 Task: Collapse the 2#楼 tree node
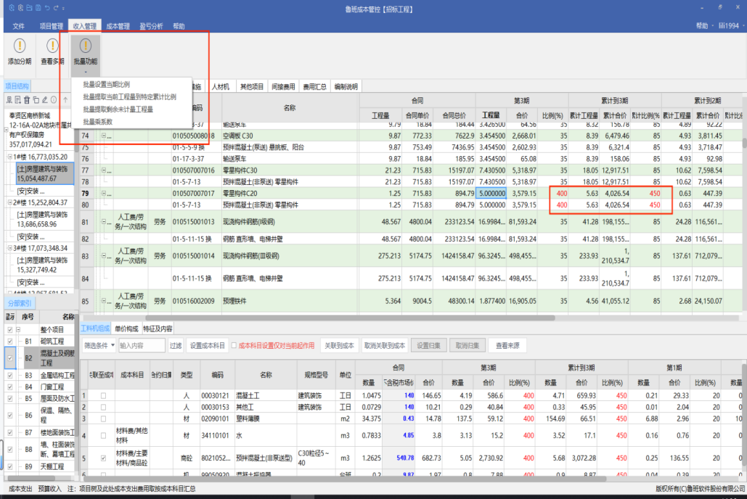tap(9, 202)
